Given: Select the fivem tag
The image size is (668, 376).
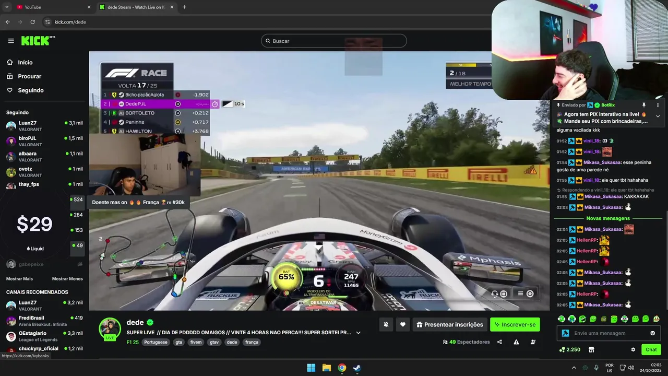Looking at the screenshot, I should click(196, 343).
